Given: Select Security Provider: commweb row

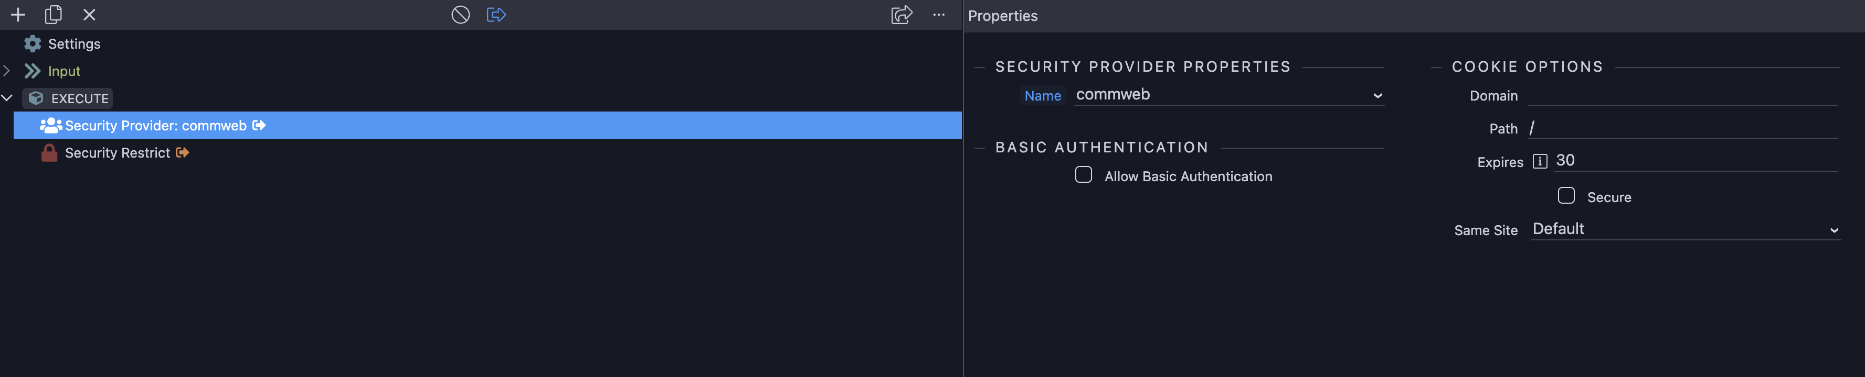Looking at the screenshot, I should 488,125.
